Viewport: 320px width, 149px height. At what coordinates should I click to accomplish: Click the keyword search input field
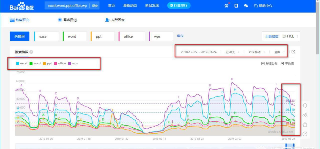67,6
